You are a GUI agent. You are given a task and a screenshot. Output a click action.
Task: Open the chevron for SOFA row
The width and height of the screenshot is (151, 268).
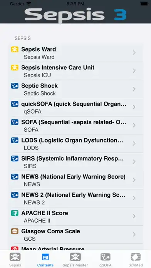tap(134, 125)
